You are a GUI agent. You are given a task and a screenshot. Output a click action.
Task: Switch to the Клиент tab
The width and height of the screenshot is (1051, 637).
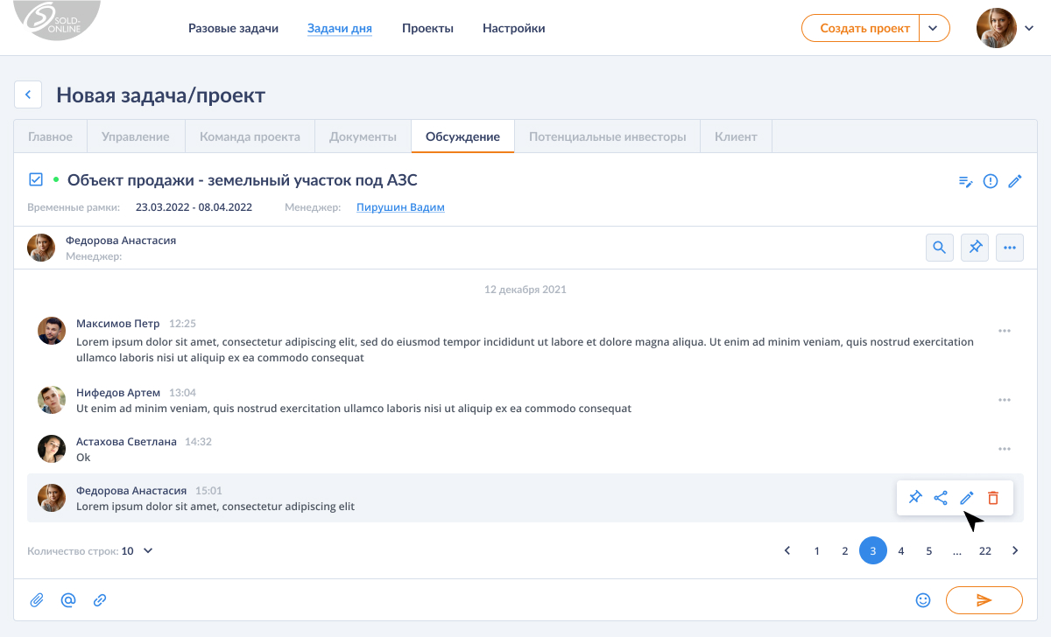[x=736, y=136]
